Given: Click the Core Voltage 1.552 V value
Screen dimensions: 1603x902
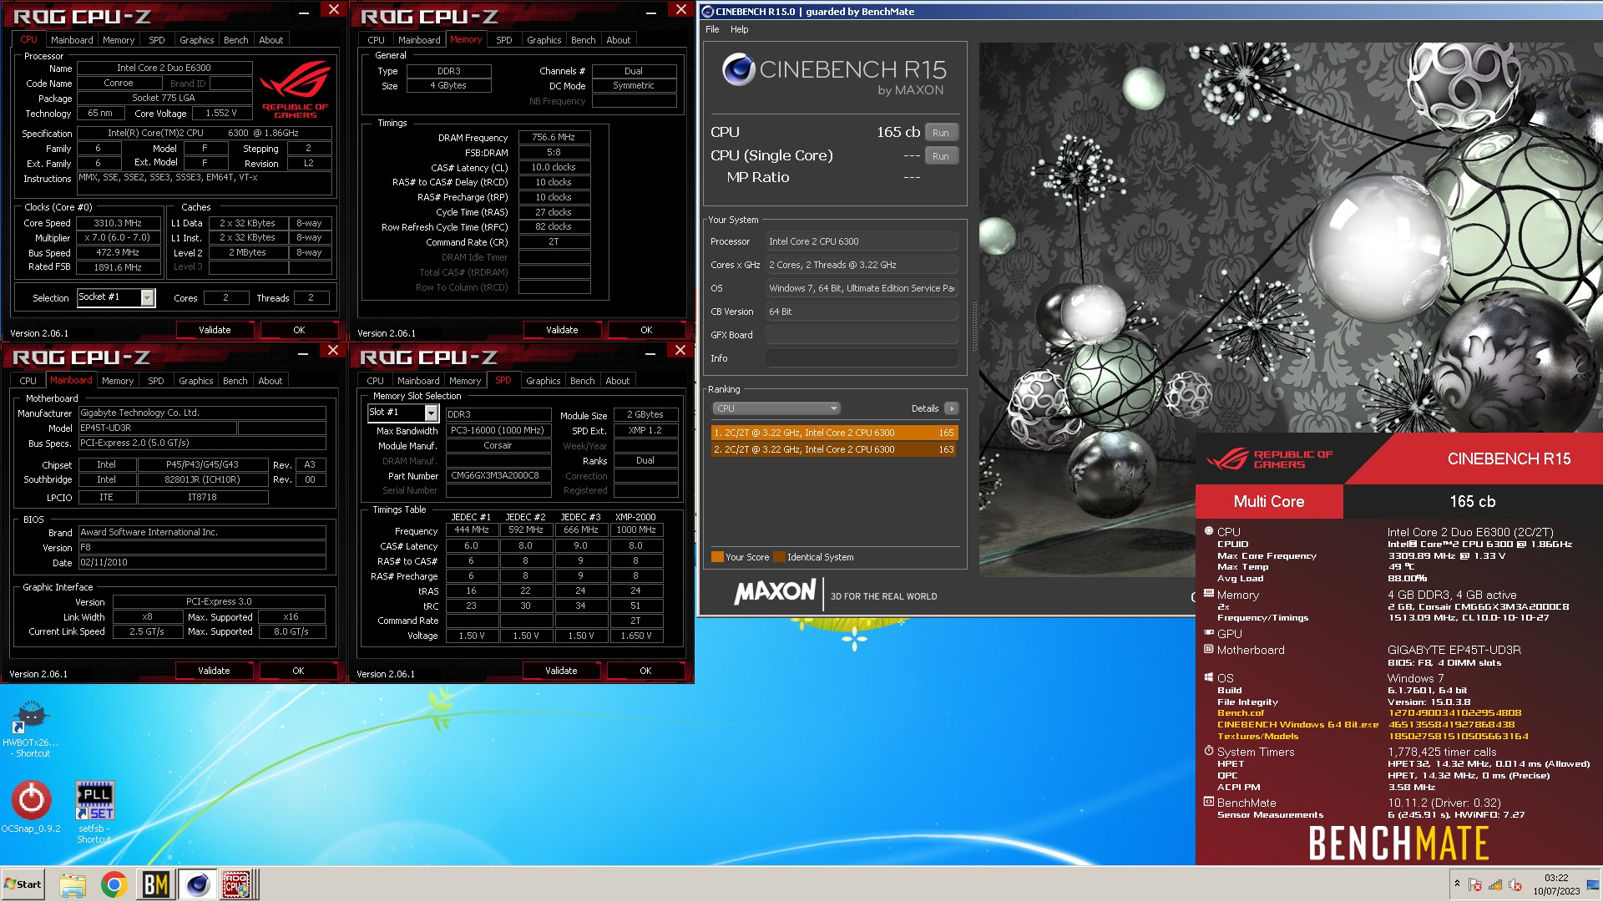Looking at the screenshot, I should point(221,114).
